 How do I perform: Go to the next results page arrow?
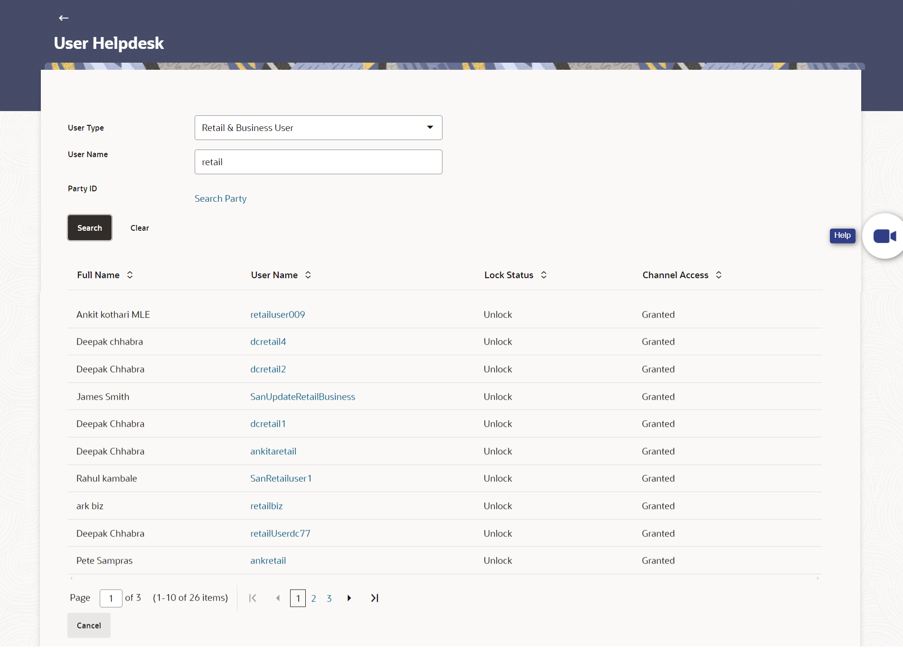coord(349,598)
